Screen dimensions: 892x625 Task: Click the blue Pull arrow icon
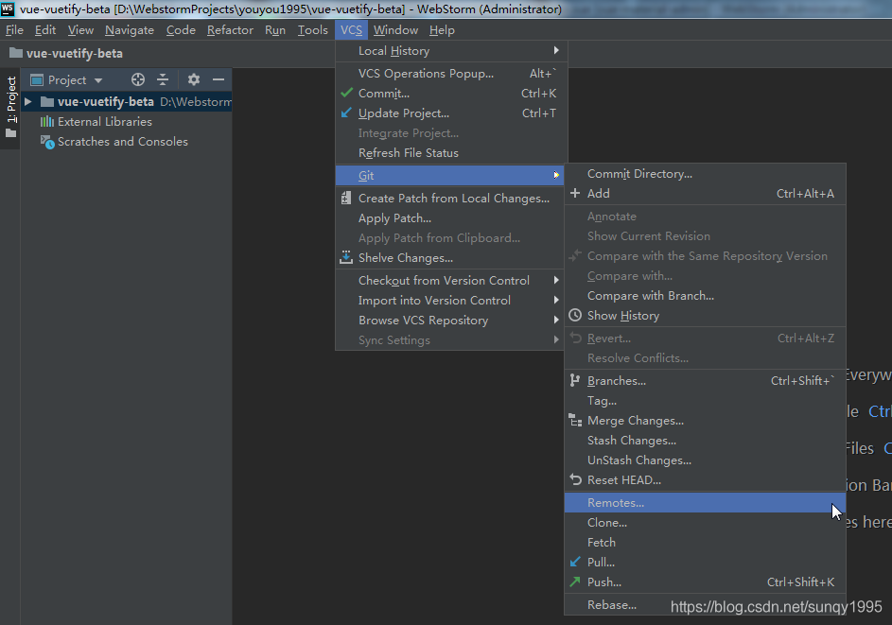click(x=575, y=562)
